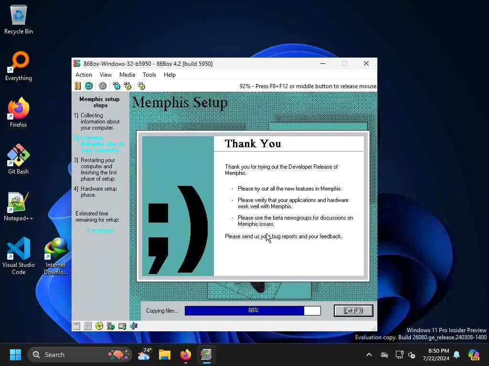489x366 pixels.
Task: Click the taskbar Search box
Action: pyautogui.click(x=80, y=355)
